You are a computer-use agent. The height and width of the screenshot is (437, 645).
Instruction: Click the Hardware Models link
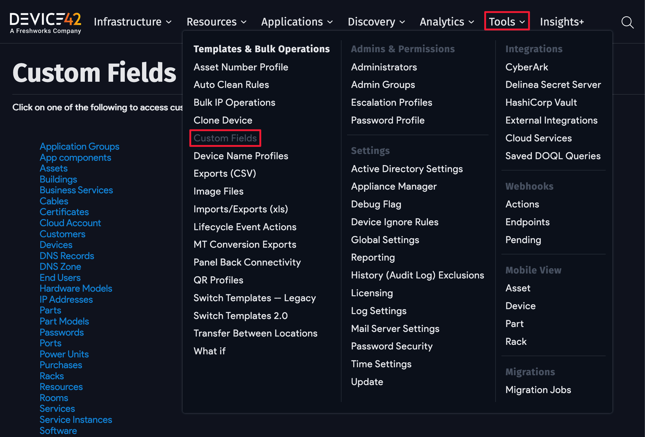pos(76,289)
